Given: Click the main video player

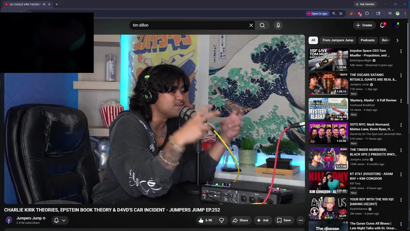Looking at the screenshot, I should tap(154, 119).
